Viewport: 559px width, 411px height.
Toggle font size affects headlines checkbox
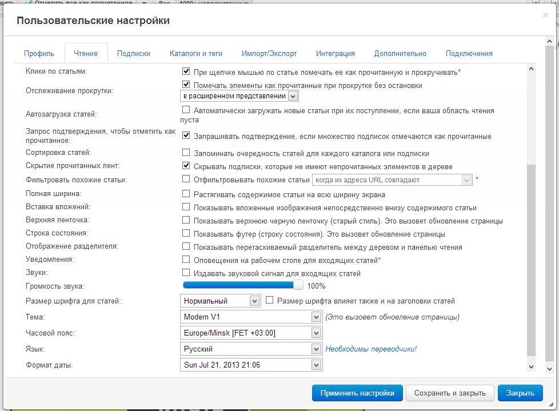pos(270,300)
